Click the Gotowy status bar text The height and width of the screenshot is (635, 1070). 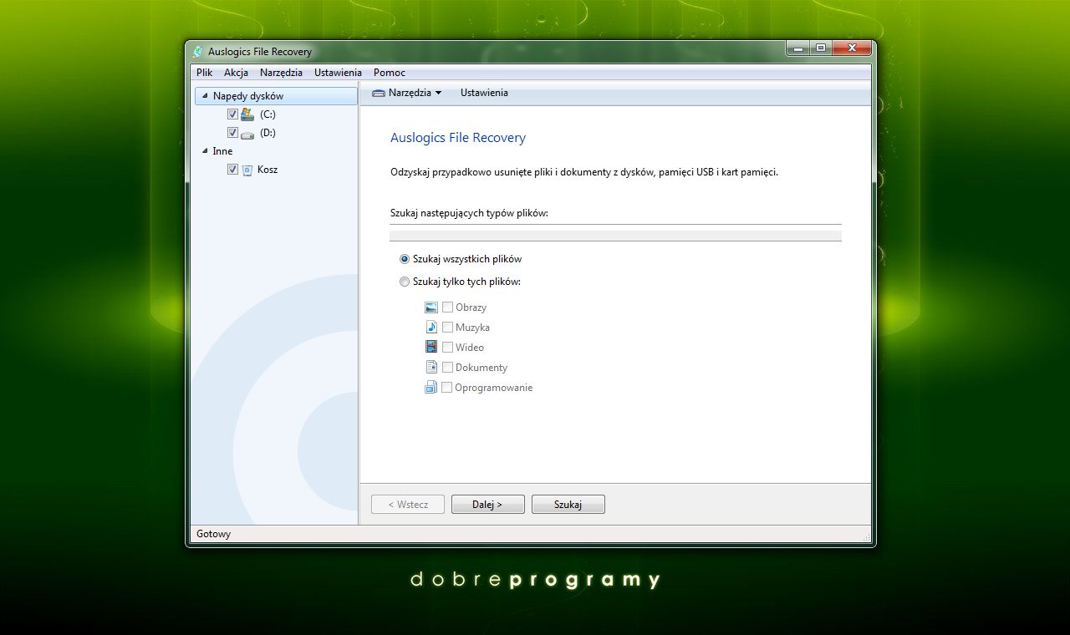pos(213,534)
